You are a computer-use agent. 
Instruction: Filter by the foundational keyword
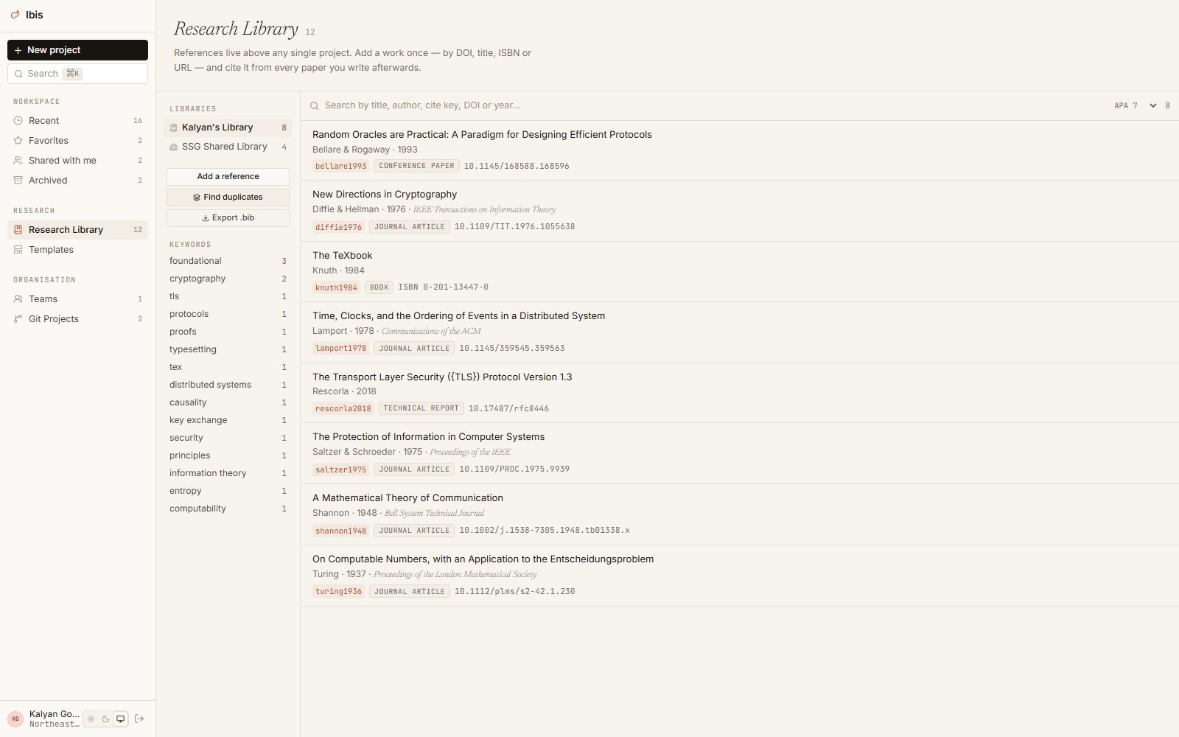(228, 261)
